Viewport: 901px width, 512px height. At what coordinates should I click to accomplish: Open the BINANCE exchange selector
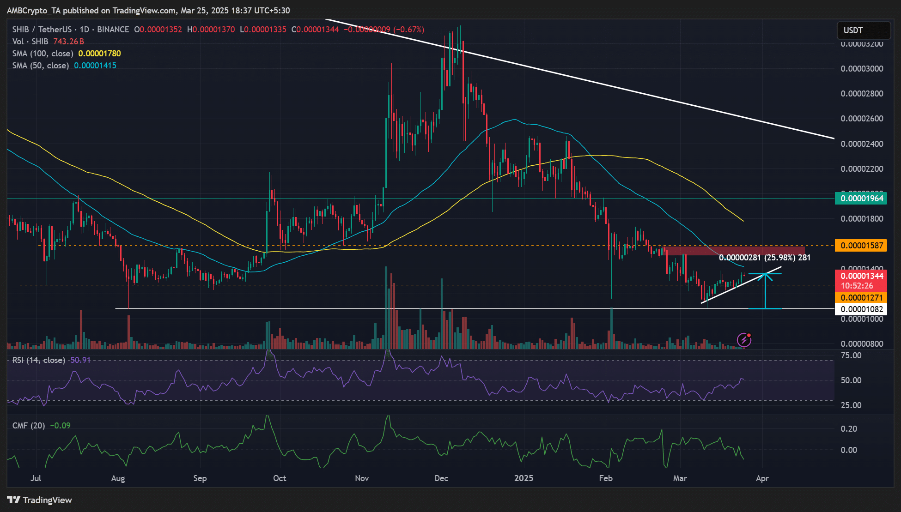pos(112,29)
